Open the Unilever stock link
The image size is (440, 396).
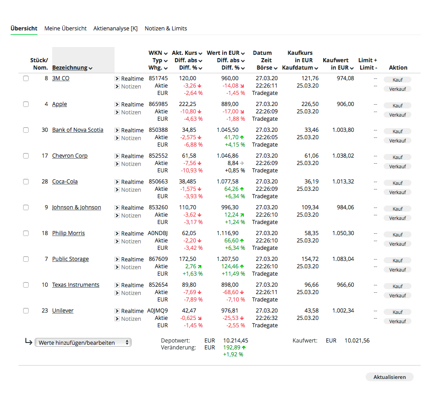pos(63,311)
